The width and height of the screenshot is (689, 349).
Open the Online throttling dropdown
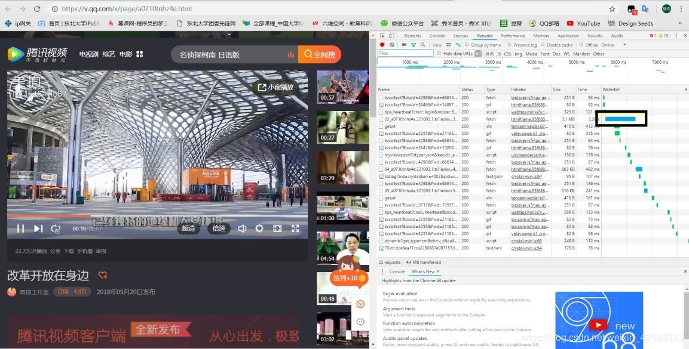614,45
